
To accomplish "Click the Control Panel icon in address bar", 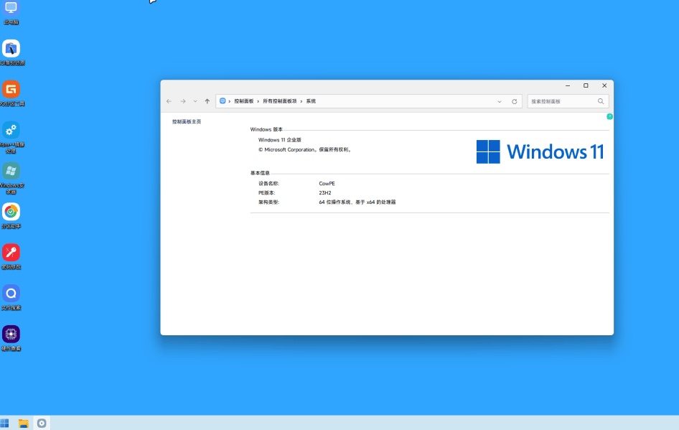I will pos(223,101).
